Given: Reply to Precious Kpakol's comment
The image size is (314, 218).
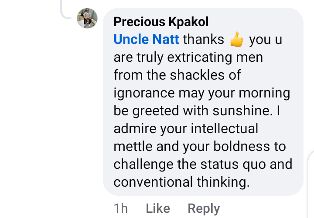Looking at the screenshot, I should pos(204,208).
